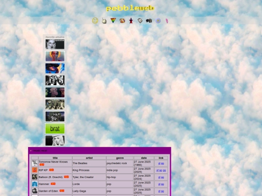Click the genre column header
The width and height of the screenshot is (262, 196).
tap(120, 158)
